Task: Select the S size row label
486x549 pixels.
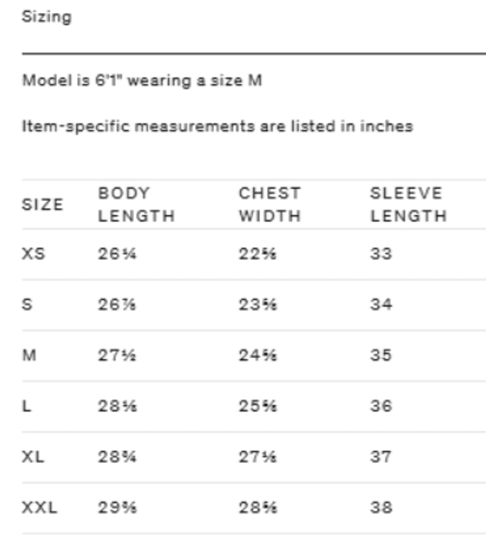Action: pyautogui.click(x=27, y=305)
